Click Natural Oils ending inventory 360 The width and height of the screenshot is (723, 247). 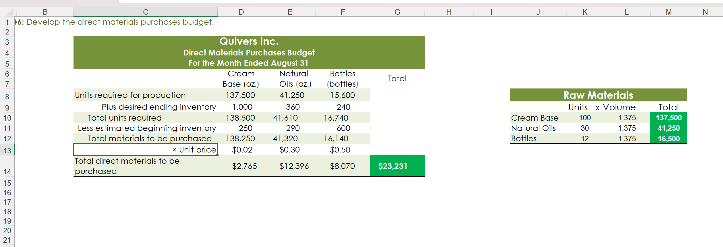(x=293, y=107)
